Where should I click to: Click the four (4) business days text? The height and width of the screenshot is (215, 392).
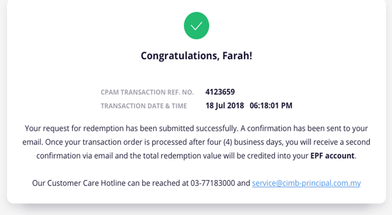(245, 142)
